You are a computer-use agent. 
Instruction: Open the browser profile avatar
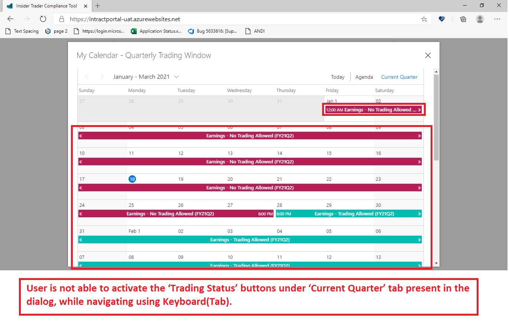pyautogui.click(x=480, y=19)
